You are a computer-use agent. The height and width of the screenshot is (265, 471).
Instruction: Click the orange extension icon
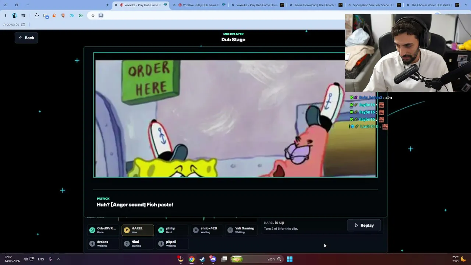[54, 15]
